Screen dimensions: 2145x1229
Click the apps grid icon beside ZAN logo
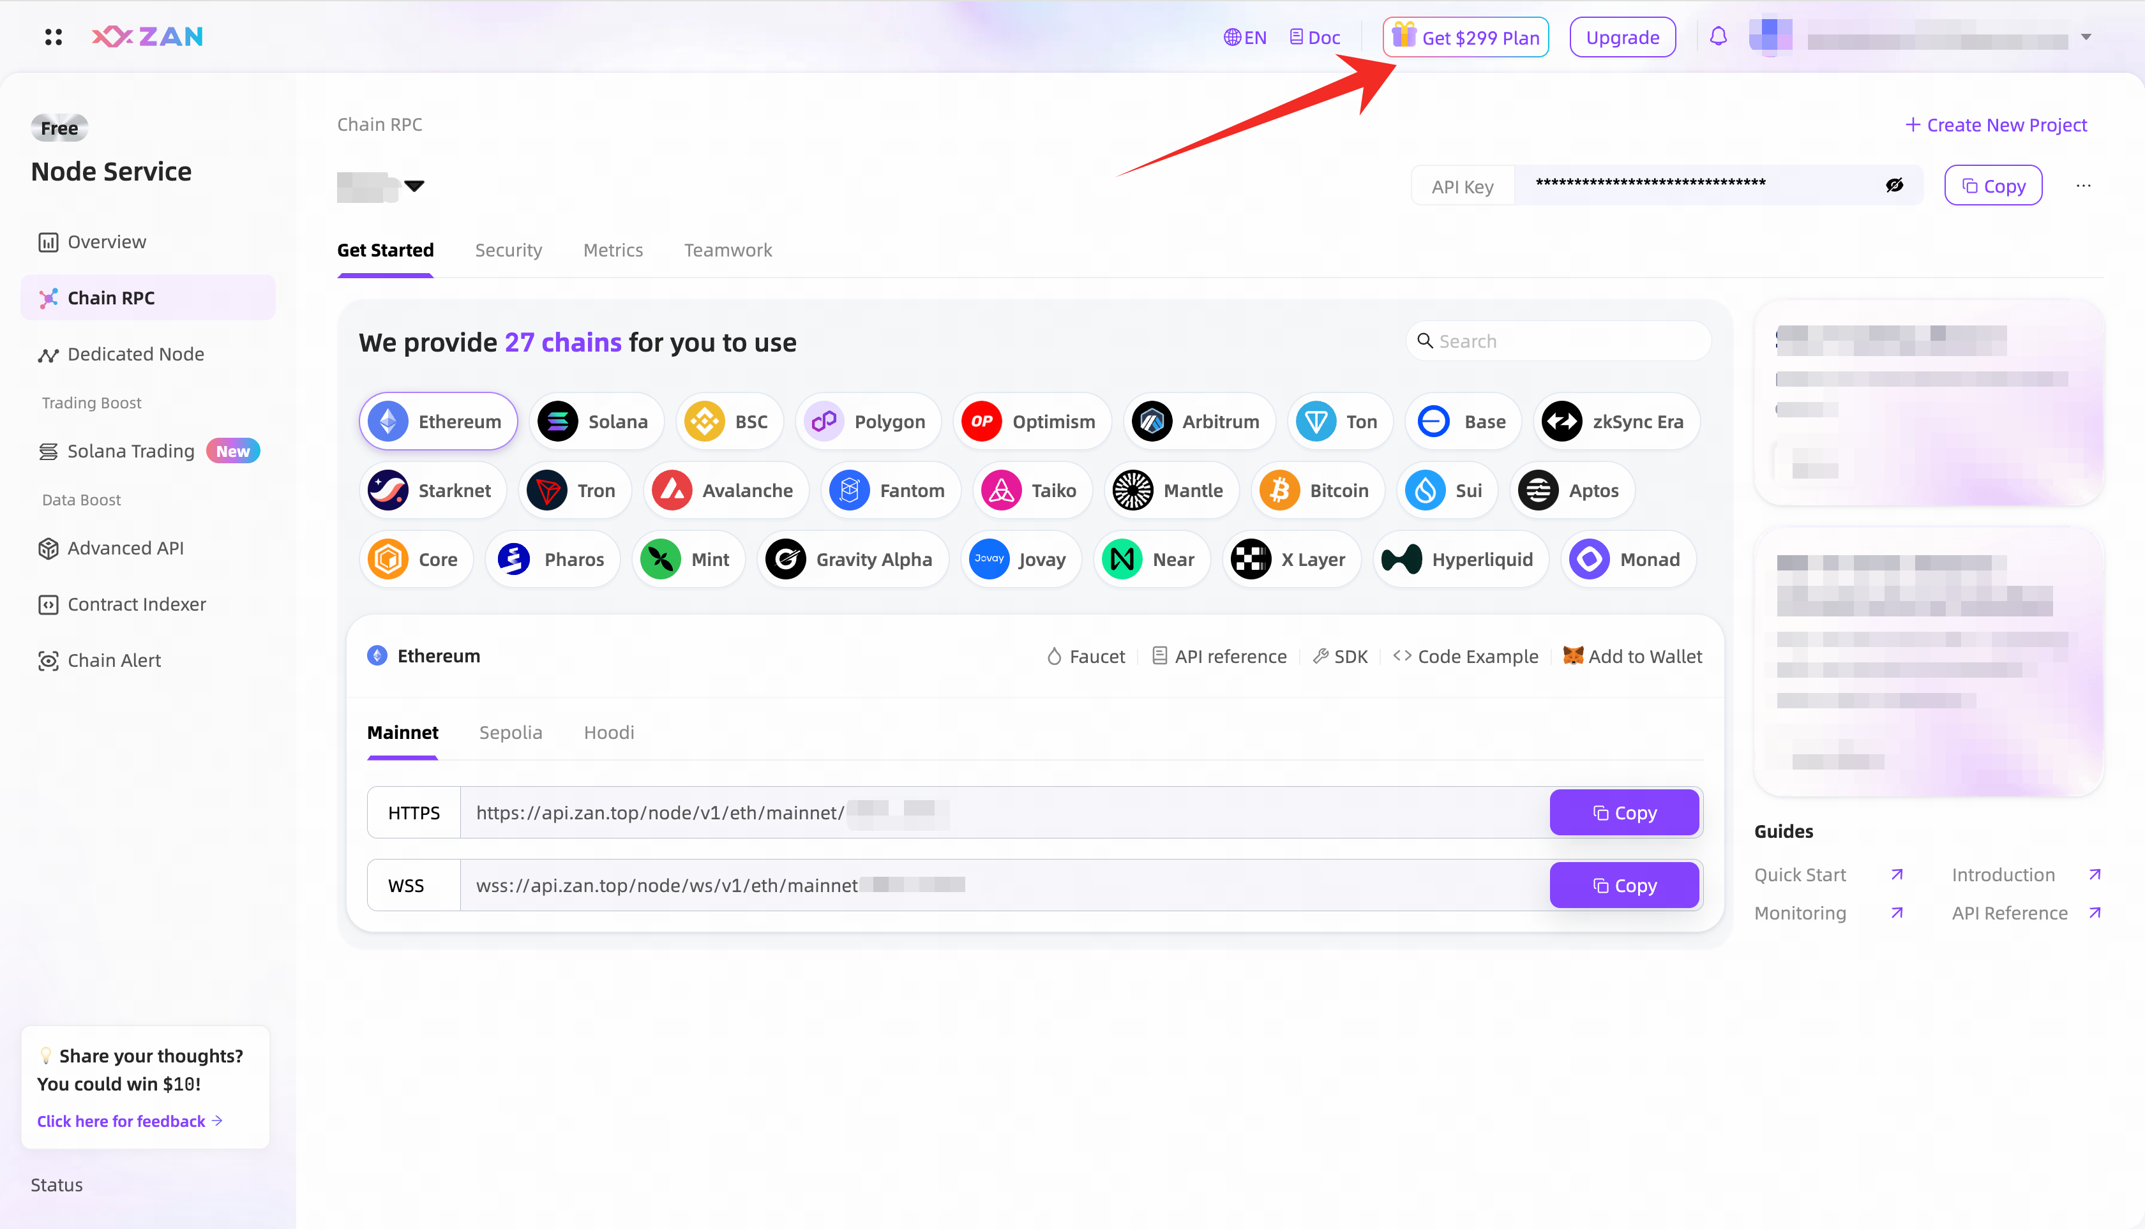(53, 37)
